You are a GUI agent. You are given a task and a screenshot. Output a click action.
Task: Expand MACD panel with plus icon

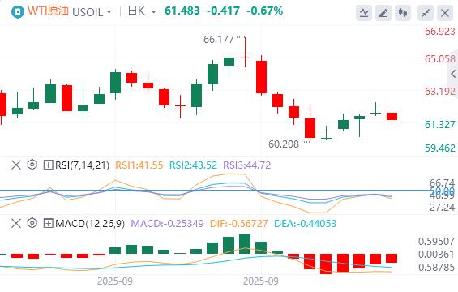click(x=48, y=224)
